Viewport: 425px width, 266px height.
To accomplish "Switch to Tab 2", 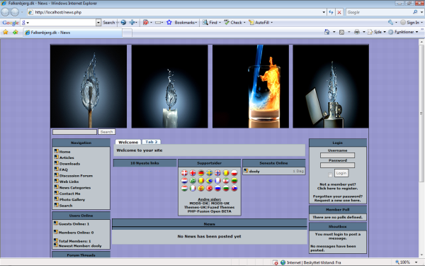I will pyautogui.click(x=152, y=142).
